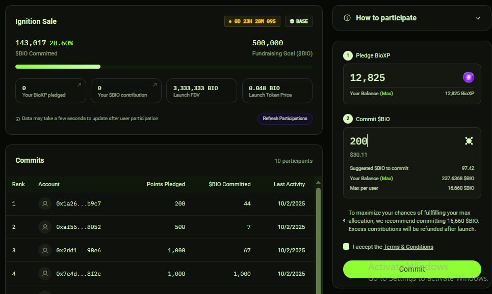Click avatar icon for account 0xaf55...8052
Screen dimensions: 492x294
[x=45, y=227]
